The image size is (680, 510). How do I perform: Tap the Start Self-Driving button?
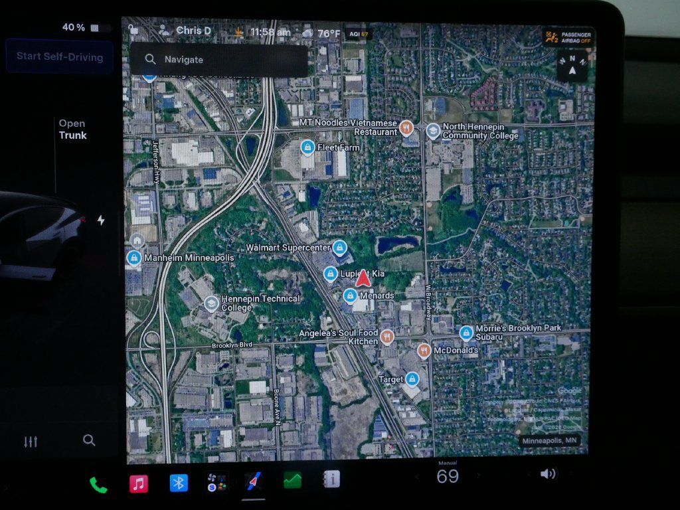[60, 57]
